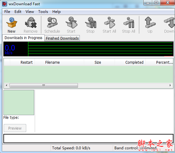Viewport: 175px width, 153px height.
Task: Open the Schedule toolbar icon
Action: click(52, 23)
